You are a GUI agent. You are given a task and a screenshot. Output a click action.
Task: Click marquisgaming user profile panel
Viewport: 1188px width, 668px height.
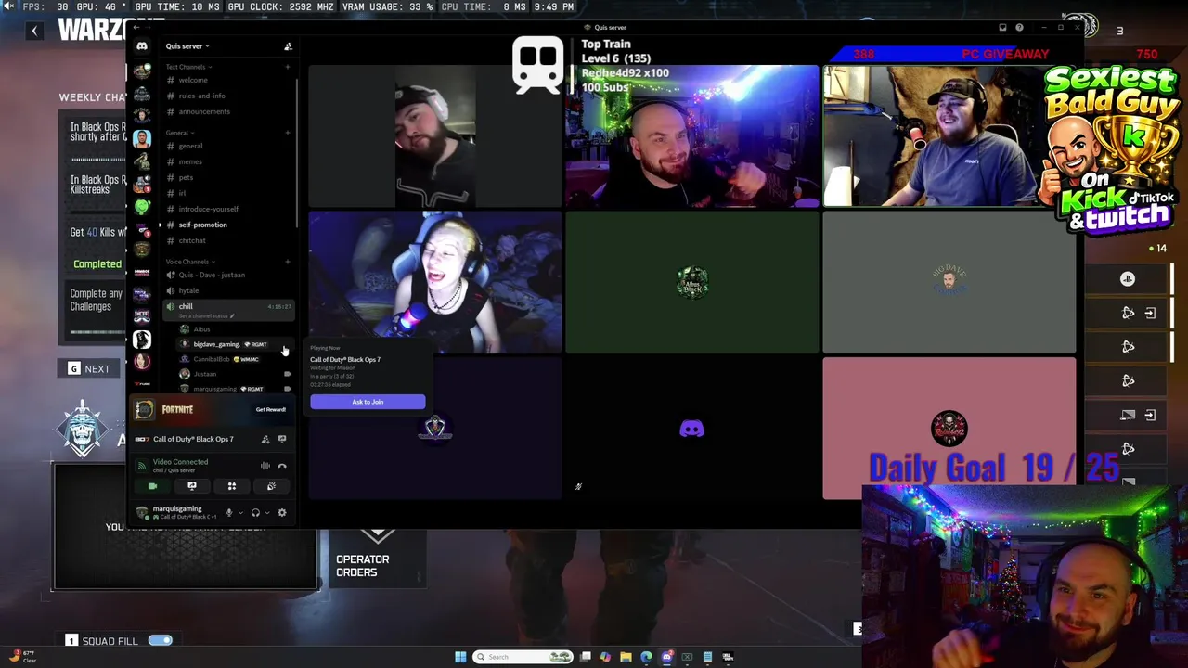[176, 512]
